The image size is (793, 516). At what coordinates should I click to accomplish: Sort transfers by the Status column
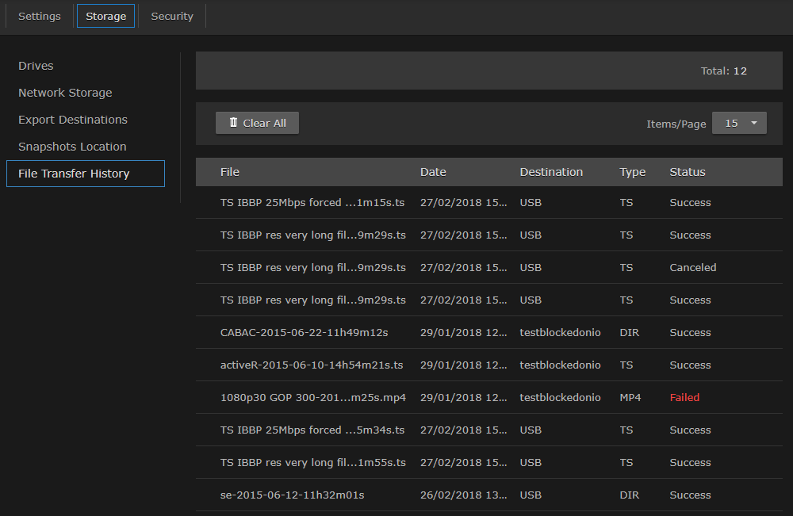tap(687, 172)
